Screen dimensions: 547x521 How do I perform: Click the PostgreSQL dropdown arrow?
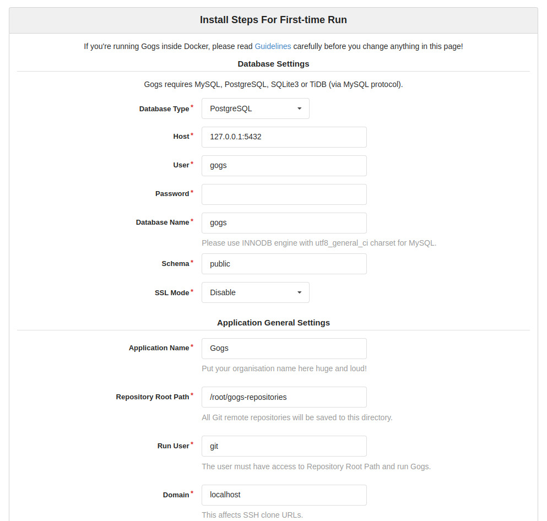click(299, 108)
